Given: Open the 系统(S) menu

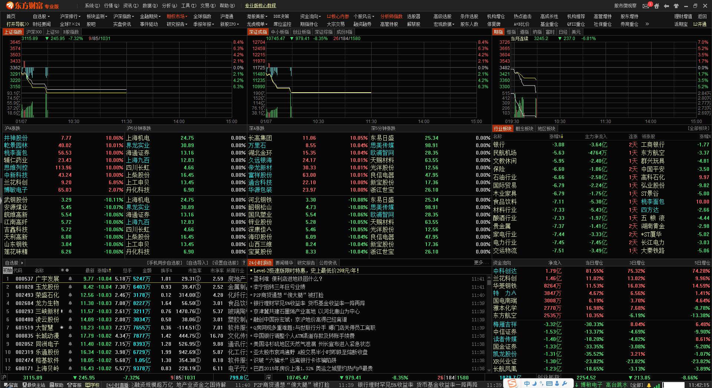Looking at the screenshot, I should [x=92, y=6].
